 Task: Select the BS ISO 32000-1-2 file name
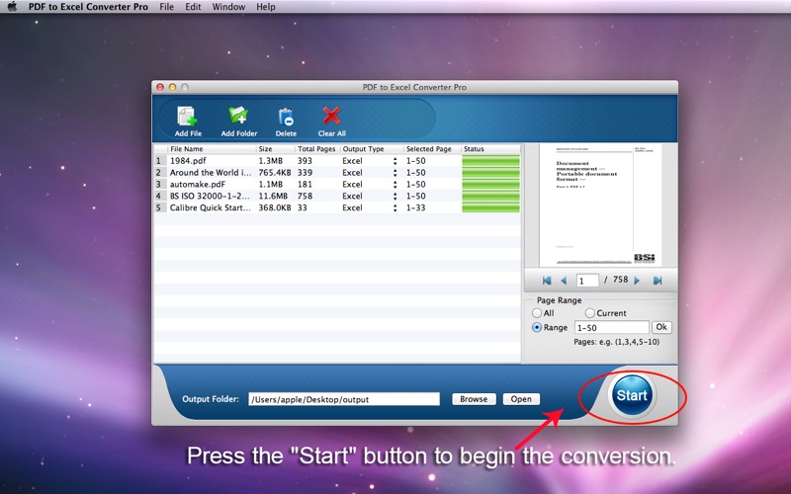(x=210, y=196)
